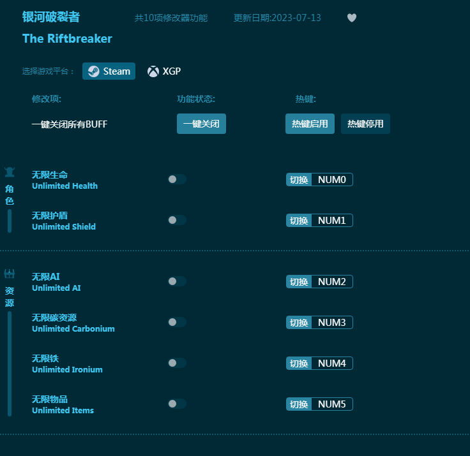The image size is (470, 456).
Task: Enable the Unlimited Shield toggle
Action: pos(177,220)
